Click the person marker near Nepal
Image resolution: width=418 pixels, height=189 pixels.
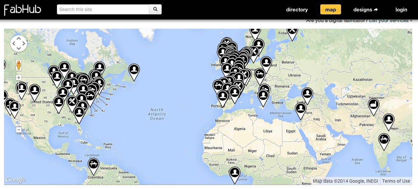click(x=389, y=119)
